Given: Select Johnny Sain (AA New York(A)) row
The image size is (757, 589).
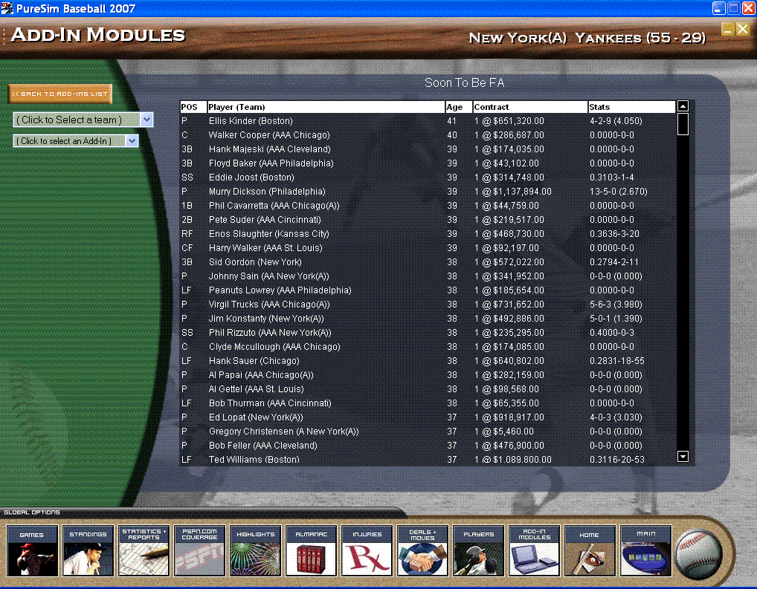Looking at the screenshot, I should tap(428, 276).
